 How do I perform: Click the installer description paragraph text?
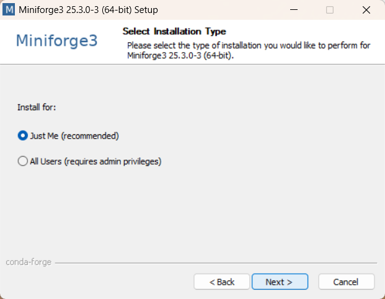(249, 51)
